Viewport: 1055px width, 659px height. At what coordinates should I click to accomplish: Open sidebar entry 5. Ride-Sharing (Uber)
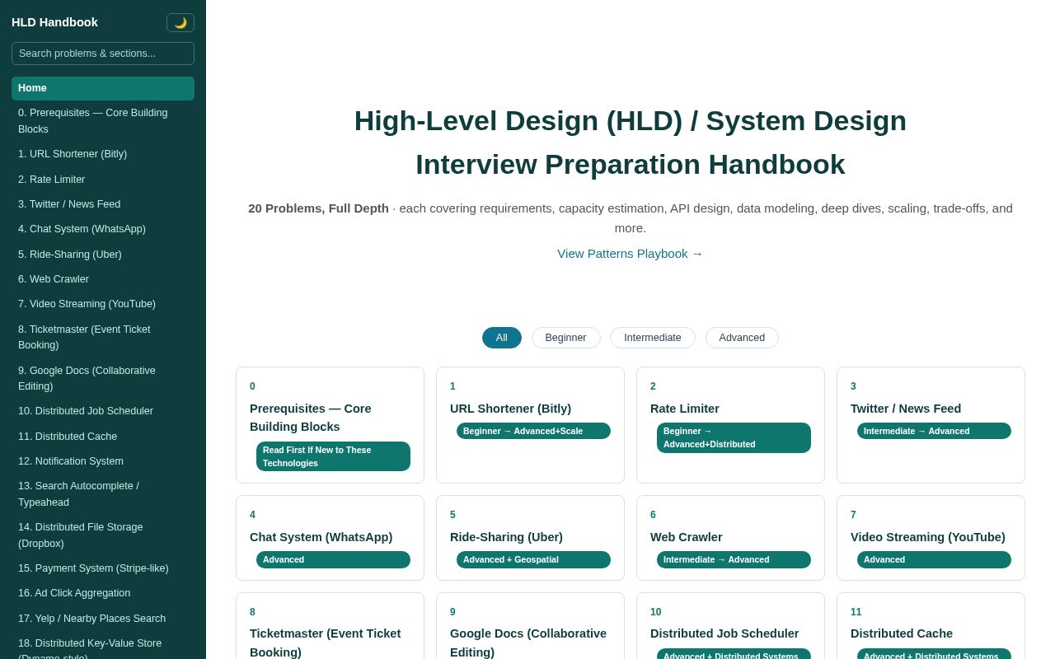pyautogui.click(x=103, y=255)
